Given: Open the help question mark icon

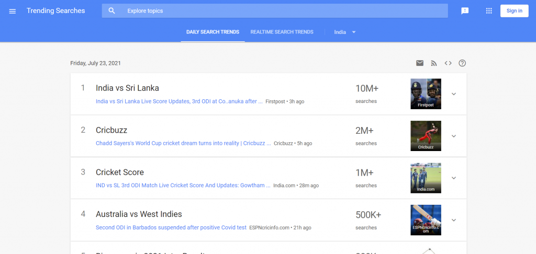Looking at the screenshot, I should (462, 63).
